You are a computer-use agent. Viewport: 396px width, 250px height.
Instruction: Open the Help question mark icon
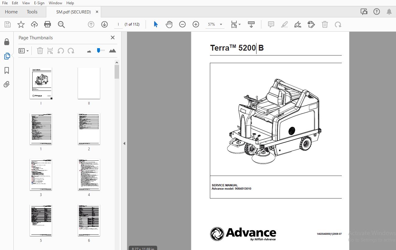(x=377, y=12)
